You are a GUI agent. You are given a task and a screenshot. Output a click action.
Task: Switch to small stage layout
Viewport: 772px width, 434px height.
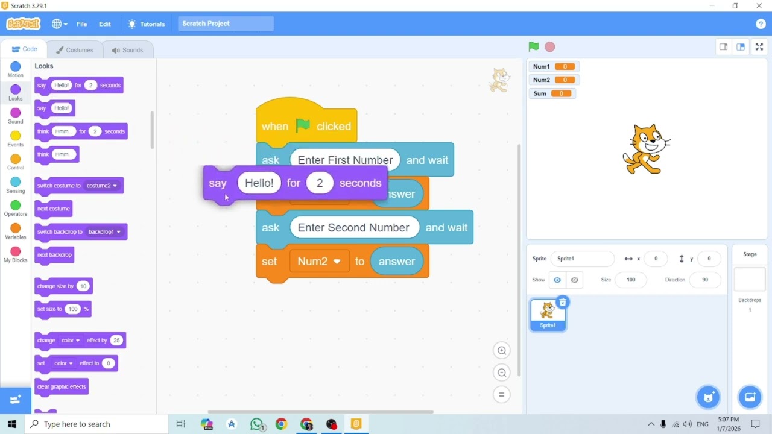coord(724,47)
